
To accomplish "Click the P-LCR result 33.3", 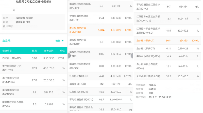I will click(x=168, y=76).
